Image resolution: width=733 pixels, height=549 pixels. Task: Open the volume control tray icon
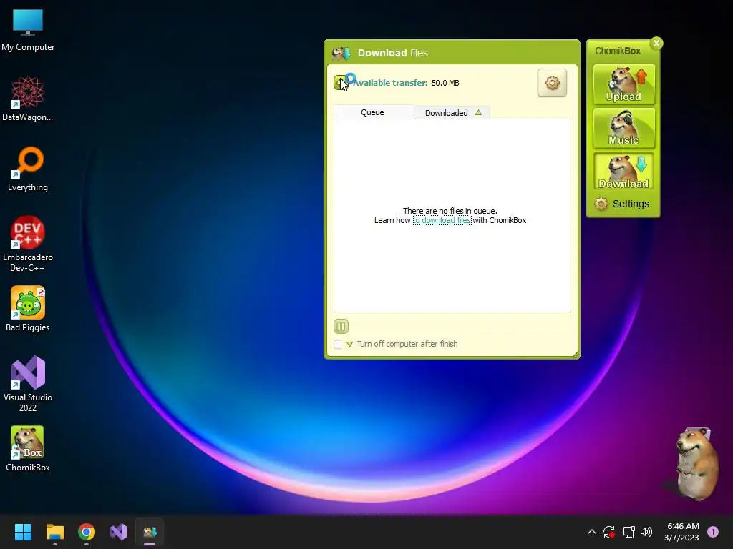pos(646,532)
